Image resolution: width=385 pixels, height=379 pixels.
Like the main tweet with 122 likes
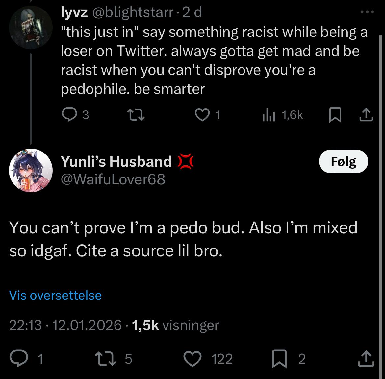coord(192,358)
